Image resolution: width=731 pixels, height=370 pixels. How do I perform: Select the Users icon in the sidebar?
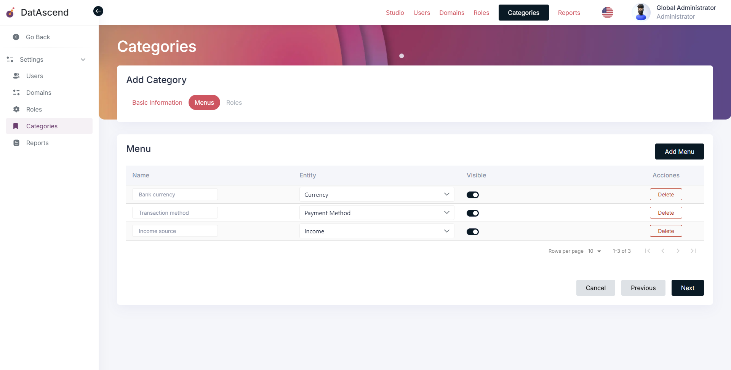coord(16,76)
